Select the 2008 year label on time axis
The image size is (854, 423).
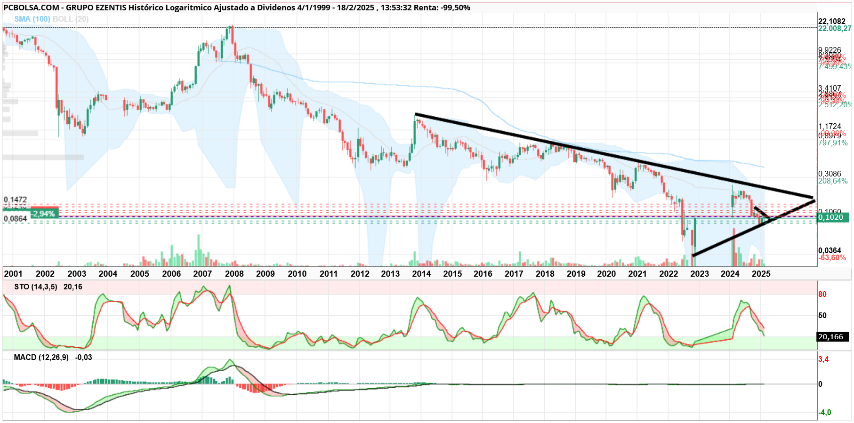pyautogui.click(x=234, y=273)
